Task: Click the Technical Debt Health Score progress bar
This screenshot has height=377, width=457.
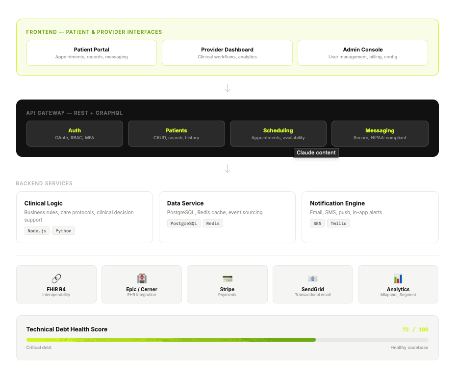Action: tap(228, 340)
